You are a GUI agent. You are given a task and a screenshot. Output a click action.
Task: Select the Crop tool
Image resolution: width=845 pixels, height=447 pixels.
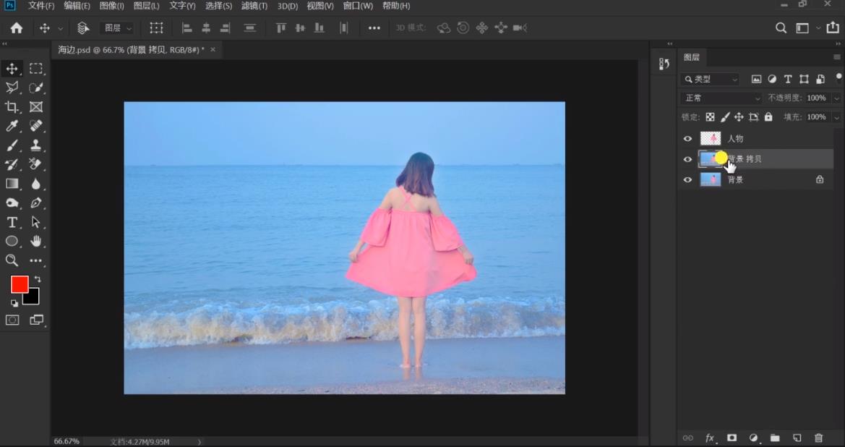click(12, 107)
